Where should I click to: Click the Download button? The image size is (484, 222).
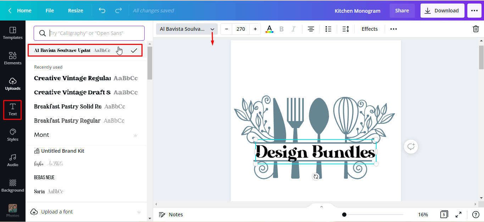coord(442,11)
